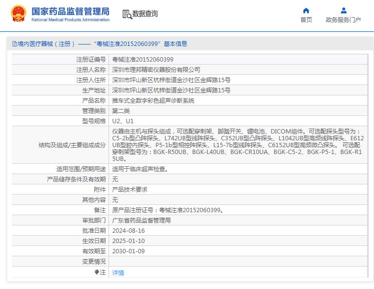Click the 数据查询 magnifier document icon
The width and height of the screenshot is (374, 289).
[127, 14]
